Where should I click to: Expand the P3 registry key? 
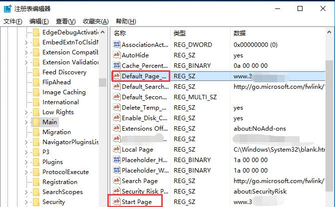tap(28, 152)
